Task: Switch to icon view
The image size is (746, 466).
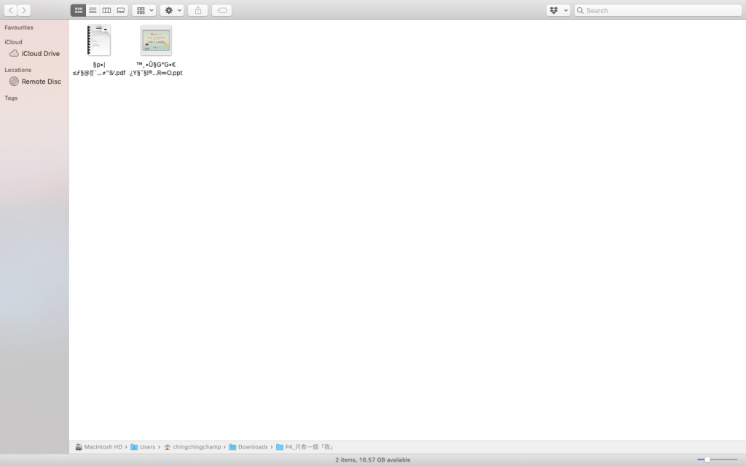Action: pos(78,10)
